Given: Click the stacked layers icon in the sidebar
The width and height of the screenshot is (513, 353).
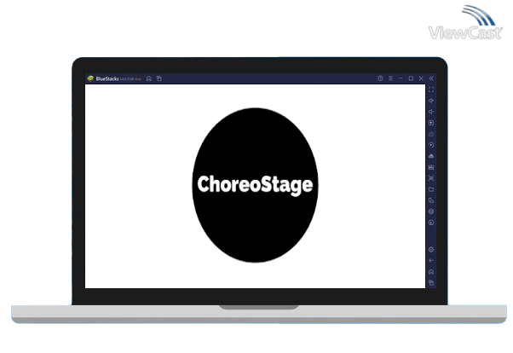Looking at the screenshot, I should 431,211.
